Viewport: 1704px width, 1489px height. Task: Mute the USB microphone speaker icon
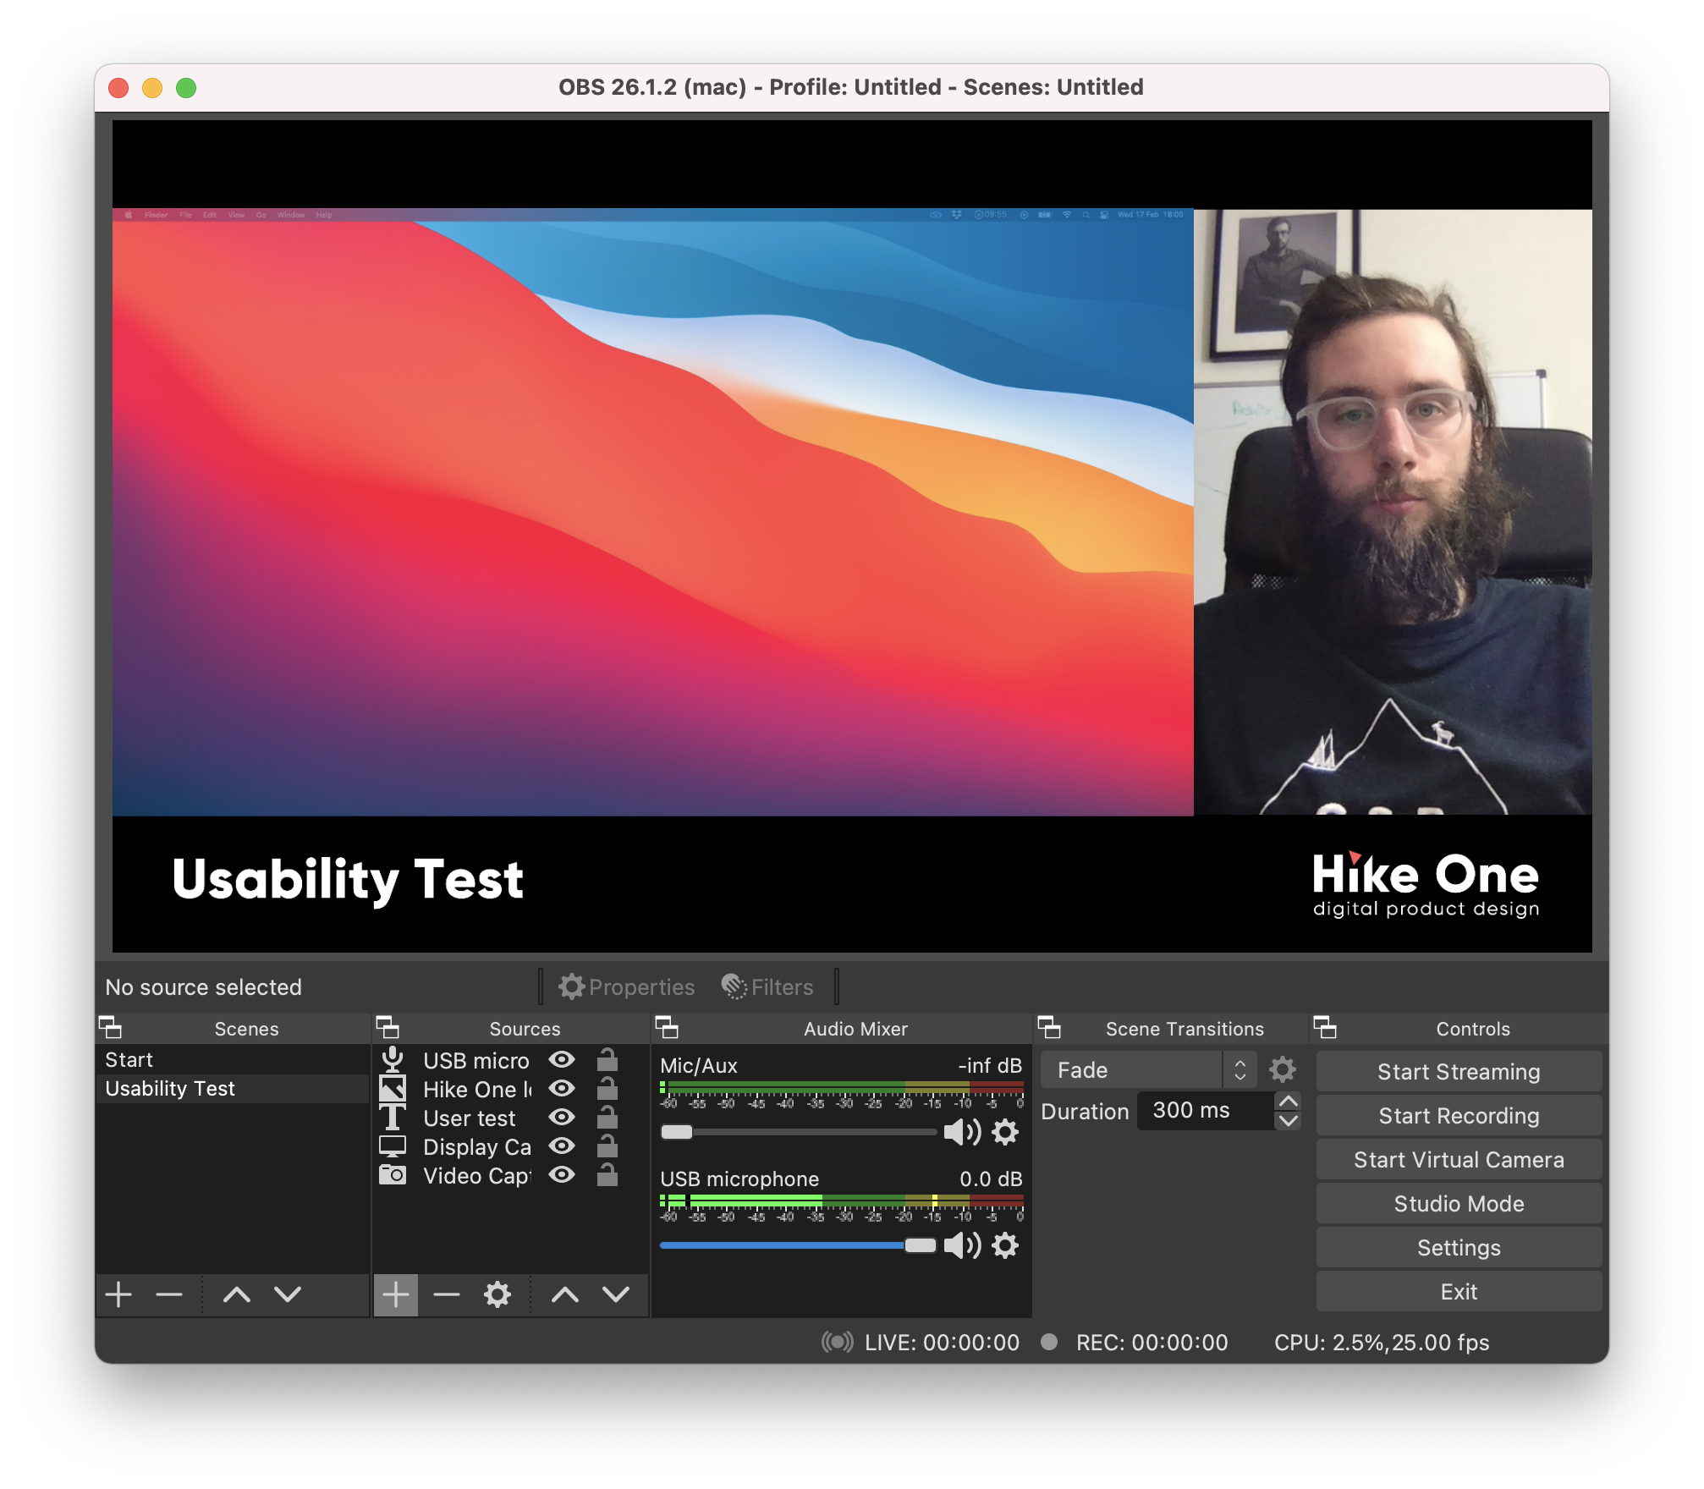[961, 1245]
